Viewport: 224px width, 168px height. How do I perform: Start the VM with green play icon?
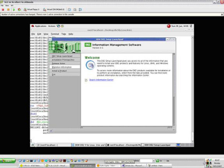tap(14, 9)
